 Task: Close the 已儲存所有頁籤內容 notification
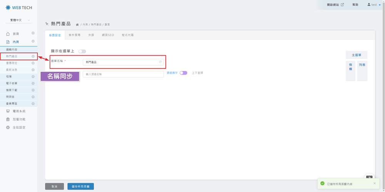coord(375,184)
